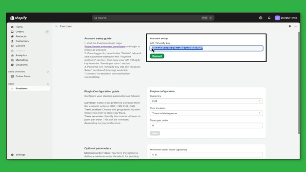
Task: Click the disabled Save button
Action: [x=155, y=133]
